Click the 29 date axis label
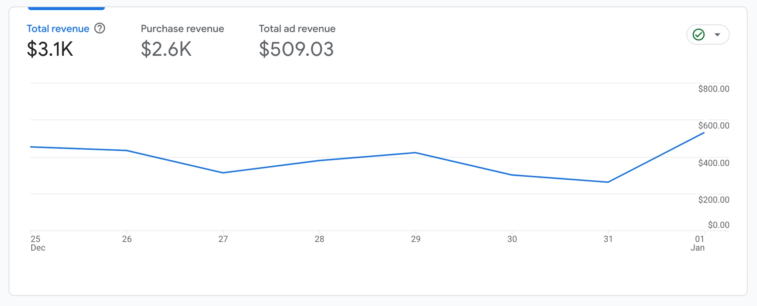757x306 pixels. coord(415,239)
